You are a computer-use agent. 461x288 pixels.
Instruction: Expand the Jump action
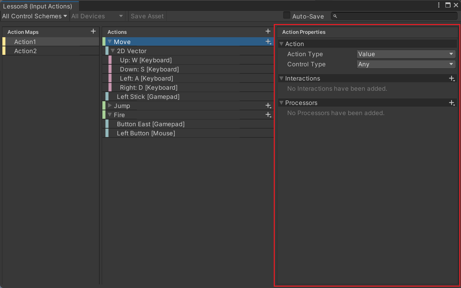pos(110,106)
